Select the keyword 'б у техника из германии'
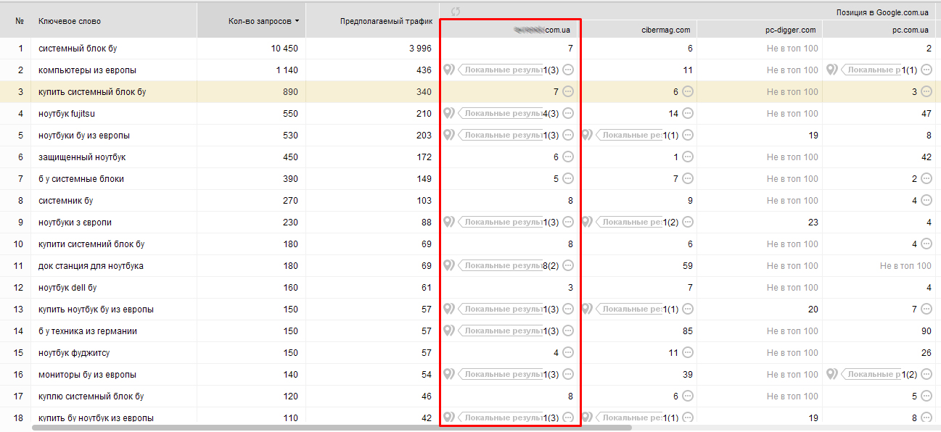This screenshot has height=432, width=941. click(x=88, y=331)
